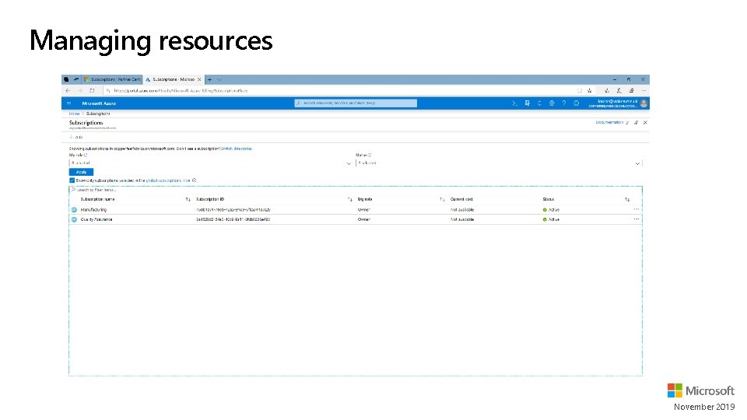Click the Quality Assurance subscription key icon
This screenshot has width=747, height=420.
(x=74, y=219)
